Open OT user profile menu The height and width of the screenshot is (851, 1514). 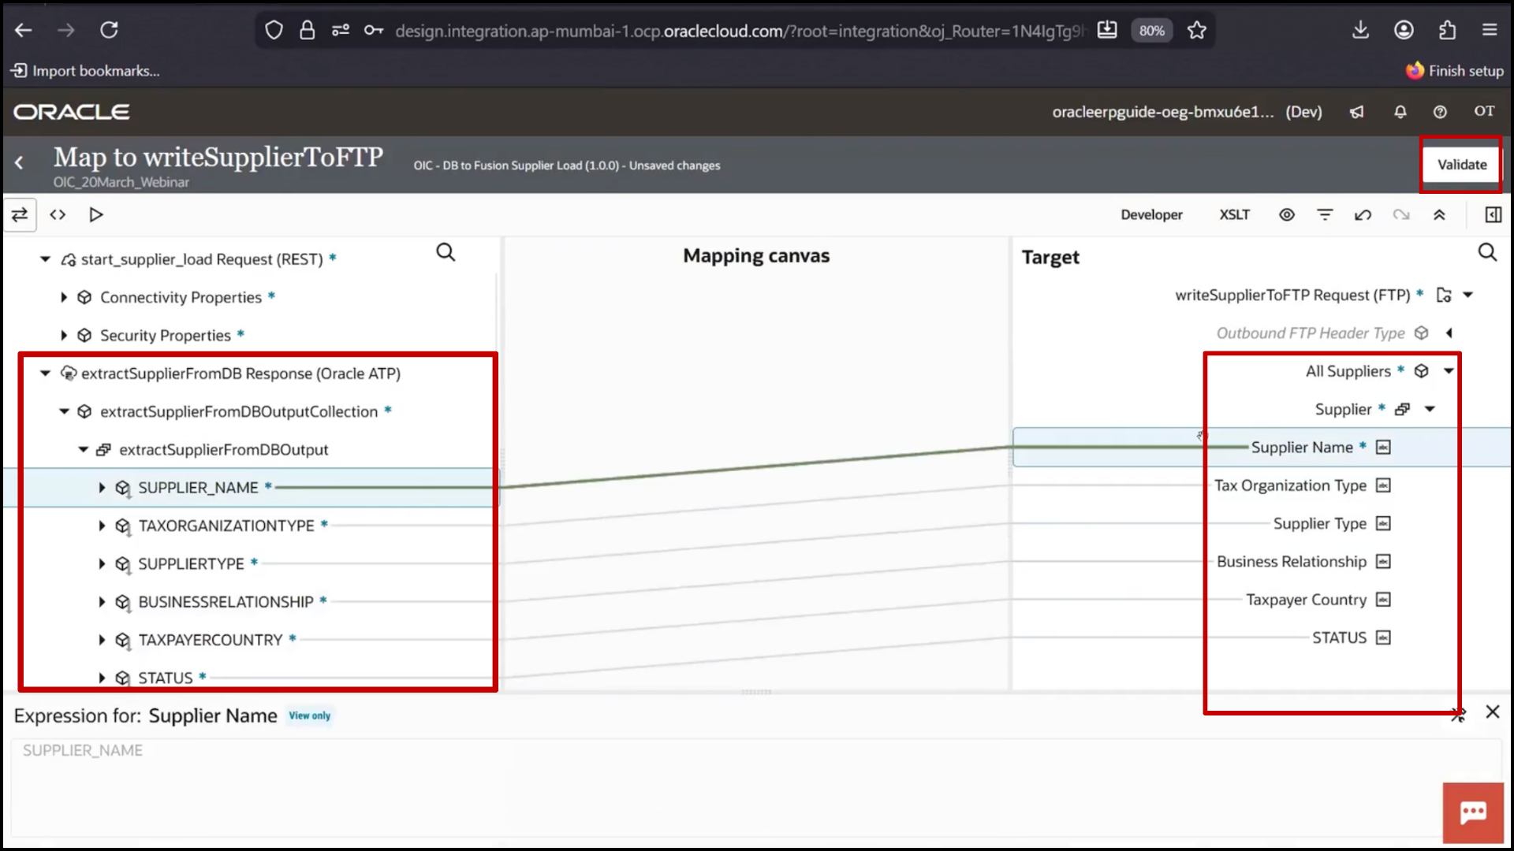click(1484, 111)
